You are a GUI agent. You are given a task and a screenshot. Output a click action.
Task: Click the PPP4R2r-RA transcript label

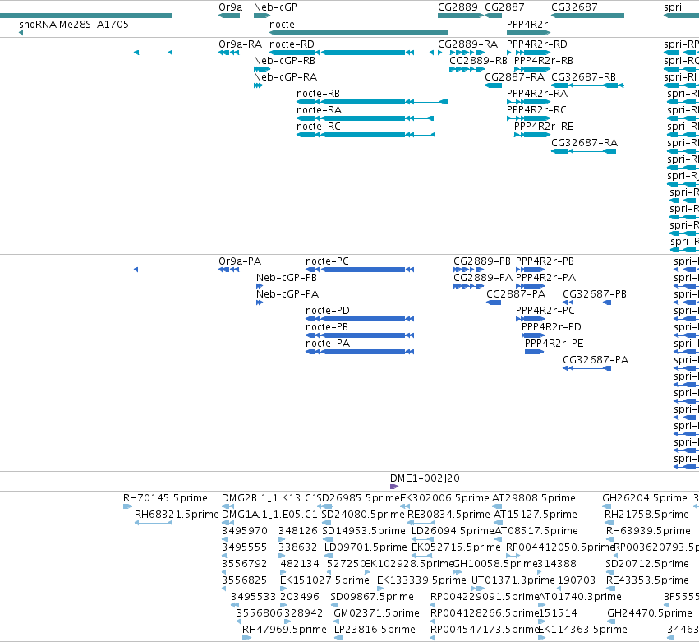click(537, 94)
